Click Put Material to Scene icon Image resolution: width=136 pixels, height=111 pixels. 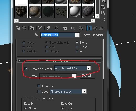tap(24, 28)
